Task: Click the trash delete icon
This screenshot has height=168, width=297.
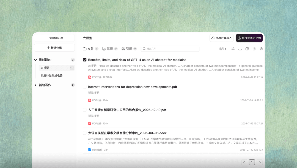Action: coord(254,49)
